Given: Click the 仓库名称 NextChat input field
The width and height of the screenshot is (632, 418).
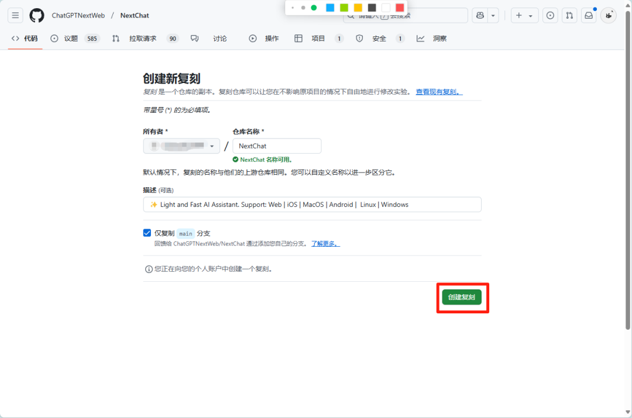Looking at the screenshot, I should (x=277, y=146).
